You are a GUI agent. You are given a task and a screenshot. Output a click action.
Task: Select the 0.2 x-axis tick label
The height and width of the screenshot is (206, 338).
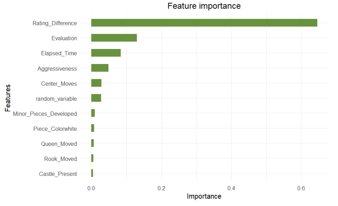point(161,188)
